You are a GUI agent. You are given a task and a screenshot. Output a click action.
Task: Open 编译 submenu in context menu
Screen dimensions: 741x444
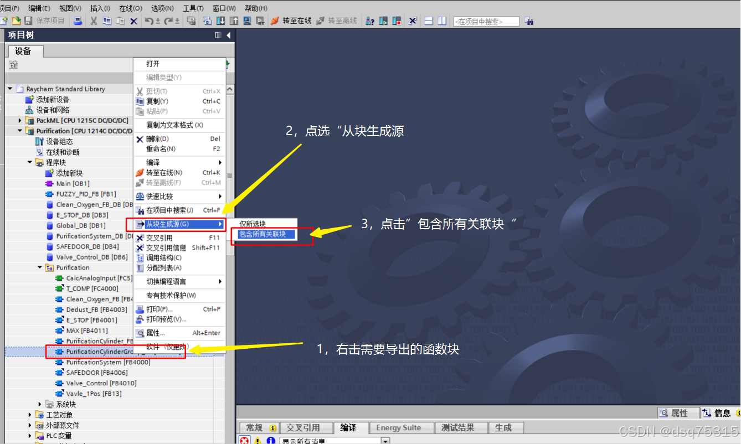pos(179,163)
